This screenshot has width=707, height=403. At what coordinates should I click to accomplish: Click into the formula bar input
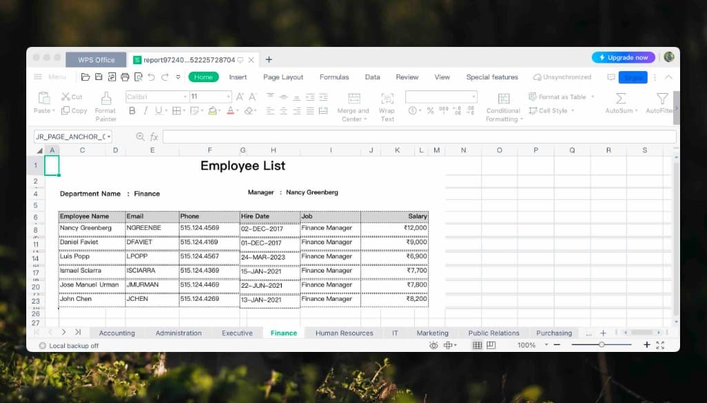point(419,137)
